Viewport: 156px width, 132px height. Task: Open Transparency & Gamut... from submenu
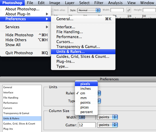pos(83,47)
